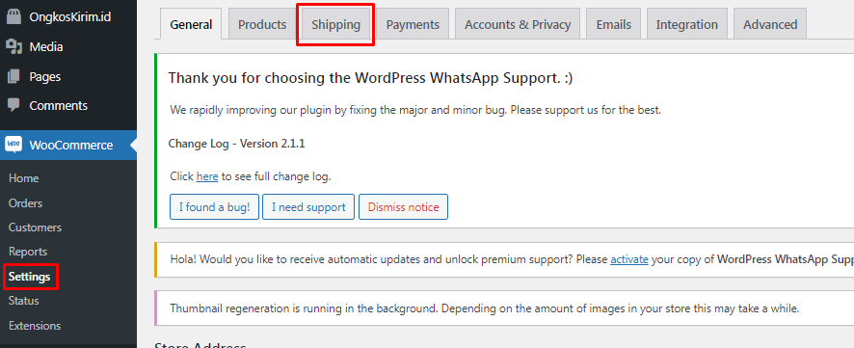The width and height of the screenshot is (854, 348).
Task: Click the Media library icon
Action: (x=13, y=47)
